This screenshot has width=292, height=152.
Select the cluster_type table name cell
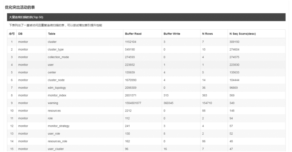(x=56, y=50)
